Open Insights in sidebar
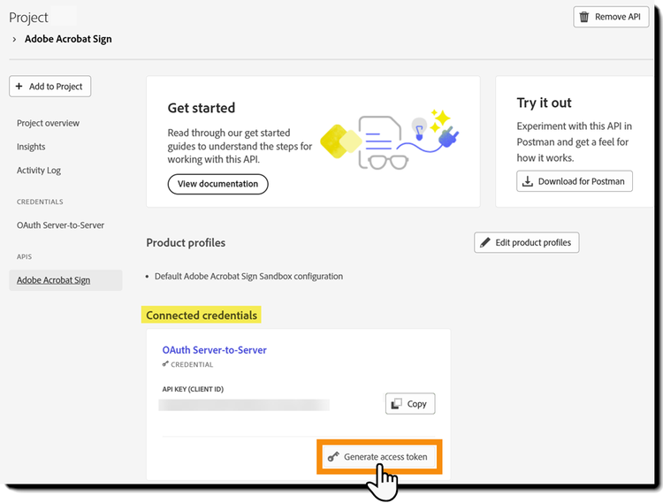This screenshot has height=503, width=663. [x=31, y=147]
